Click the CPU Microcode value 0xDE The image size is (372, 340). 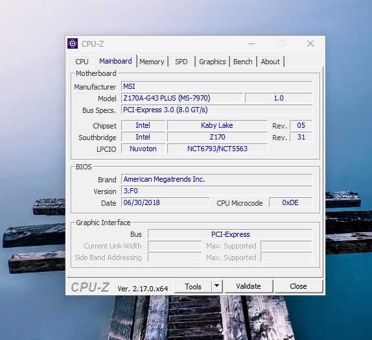pos(290,202)
